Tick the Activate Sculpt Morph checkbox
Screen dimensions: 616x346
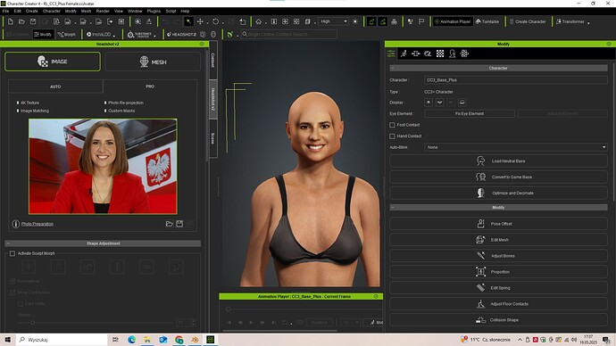(12, 253)
